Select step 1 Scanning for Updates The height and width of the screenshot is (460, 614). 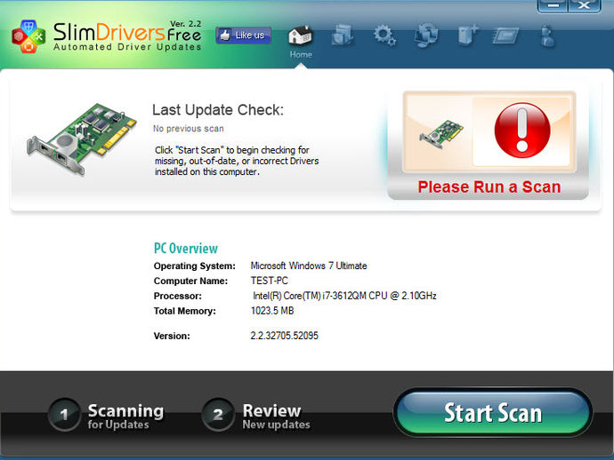[106, 415]
